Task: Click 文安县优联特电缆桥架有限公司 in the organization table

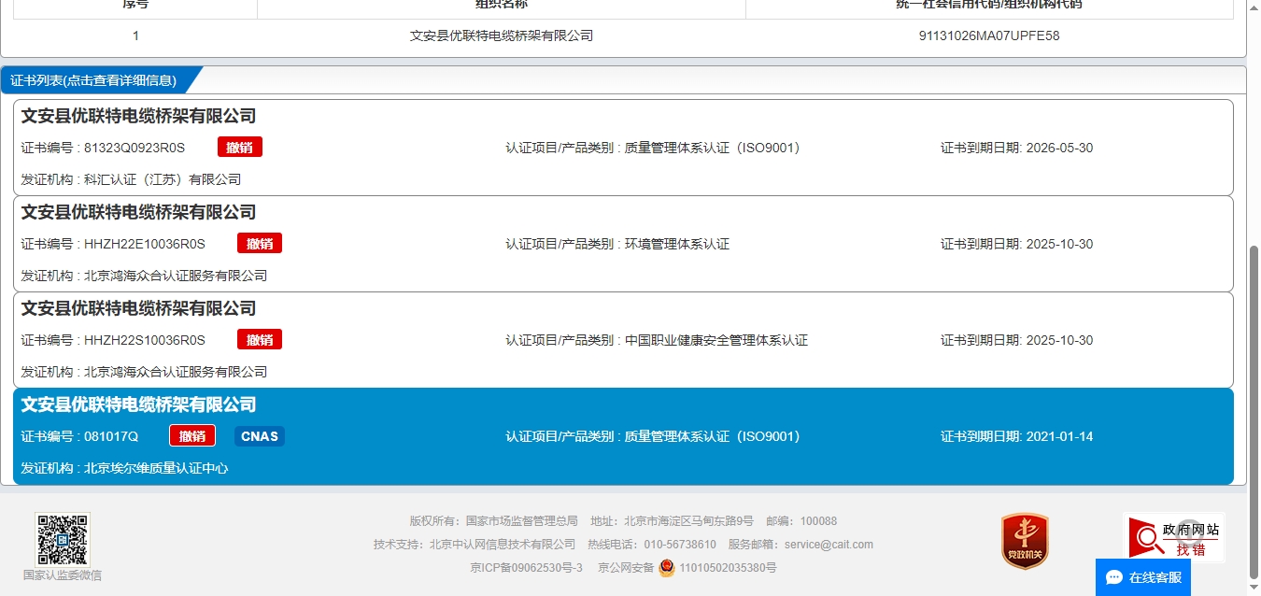Action: click(x=502, y=35)
